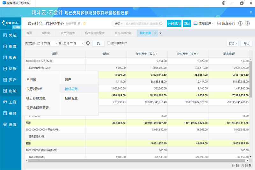Open the 账簿 module in sidebar
Viewport: 255px width, 170px height.
[x=10, y=46]
